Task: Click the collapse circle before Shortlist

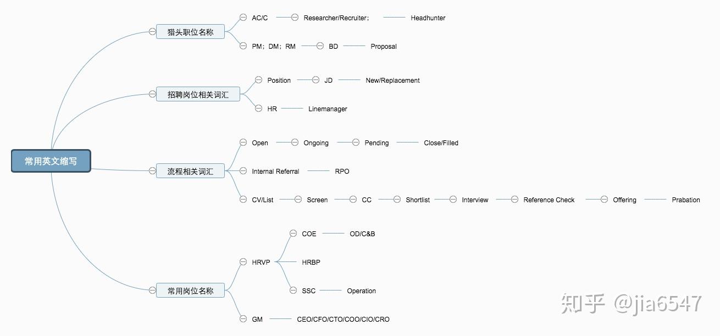Action: 397,200
